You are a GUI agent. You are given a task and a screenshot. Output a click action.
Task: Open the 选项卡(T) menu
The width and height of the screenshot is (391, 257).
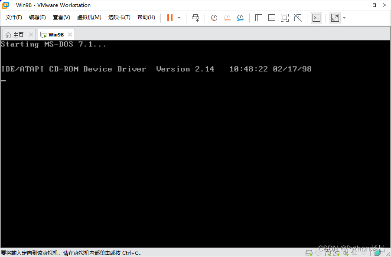pos(119,17)
